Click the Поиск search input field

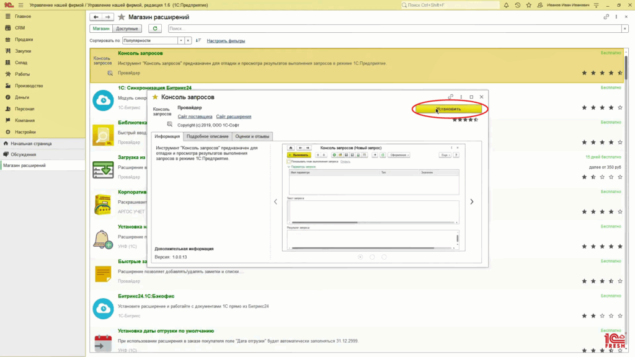(x=394, y=29)
